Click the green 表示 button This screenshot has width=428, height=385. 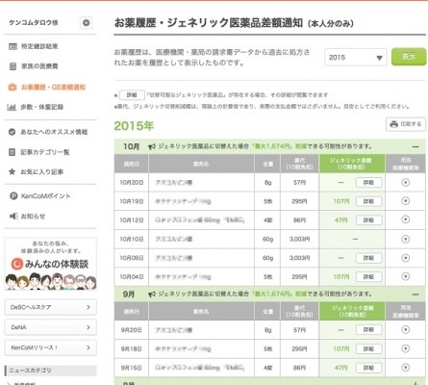[x=409, y=57]
